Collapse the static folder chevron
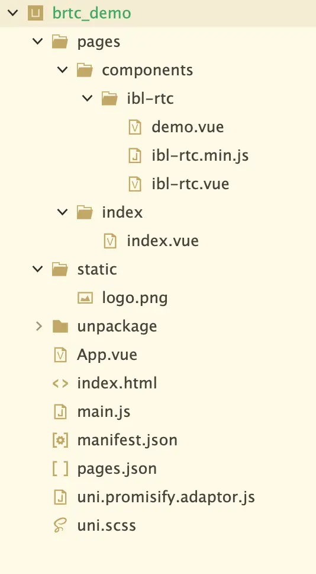 [38, 269]
